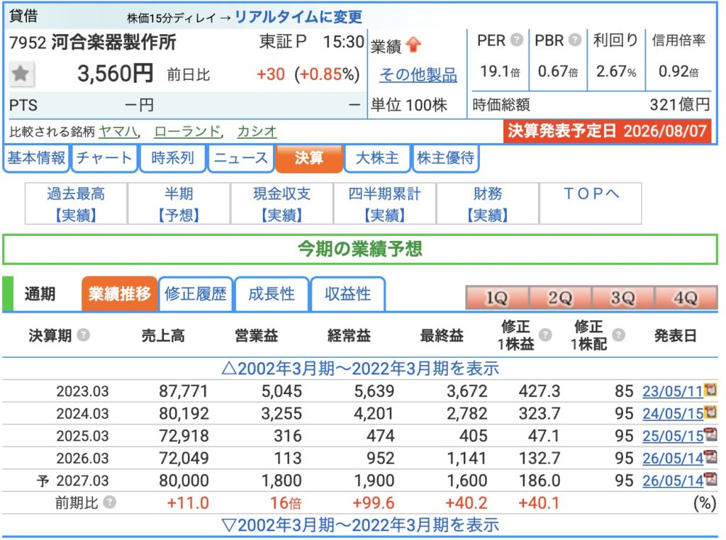The width and height of the screenshot is (726, 540).
Task: Switch to 株主優待 tab
Action: click(x=445, y=158)
